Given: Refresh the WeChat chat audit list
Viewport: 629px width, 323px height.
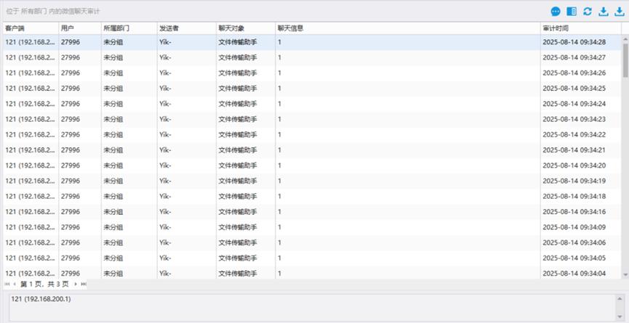Looking at the screenshot, I should 588,12.
